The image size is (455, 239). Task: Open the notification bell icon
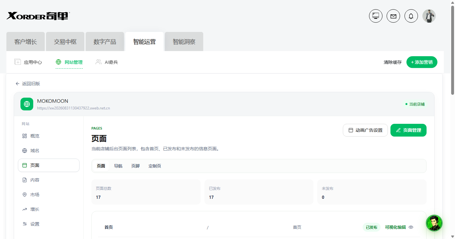(x=411, y=16)
